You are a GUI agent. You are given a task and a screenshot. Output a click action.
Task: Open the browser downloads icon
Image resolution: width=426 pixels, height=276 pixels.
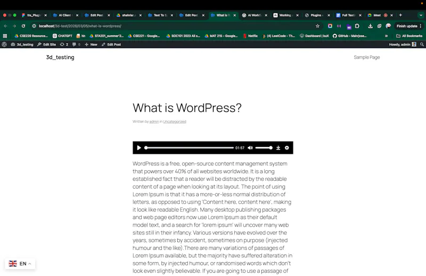point(370,26)
